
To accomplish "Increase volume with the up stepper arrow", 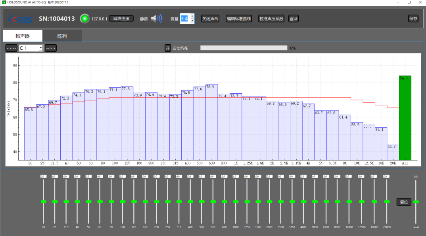I will (x=192, y=16).
